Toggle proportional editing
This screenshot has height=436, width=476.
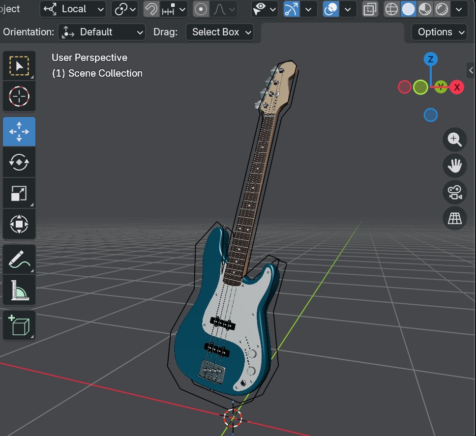(202, 9)
